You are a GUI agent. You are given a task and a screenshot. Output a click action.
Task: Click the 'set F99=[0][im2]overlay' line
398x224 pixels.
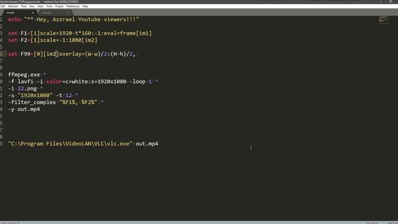coord(73,54)
